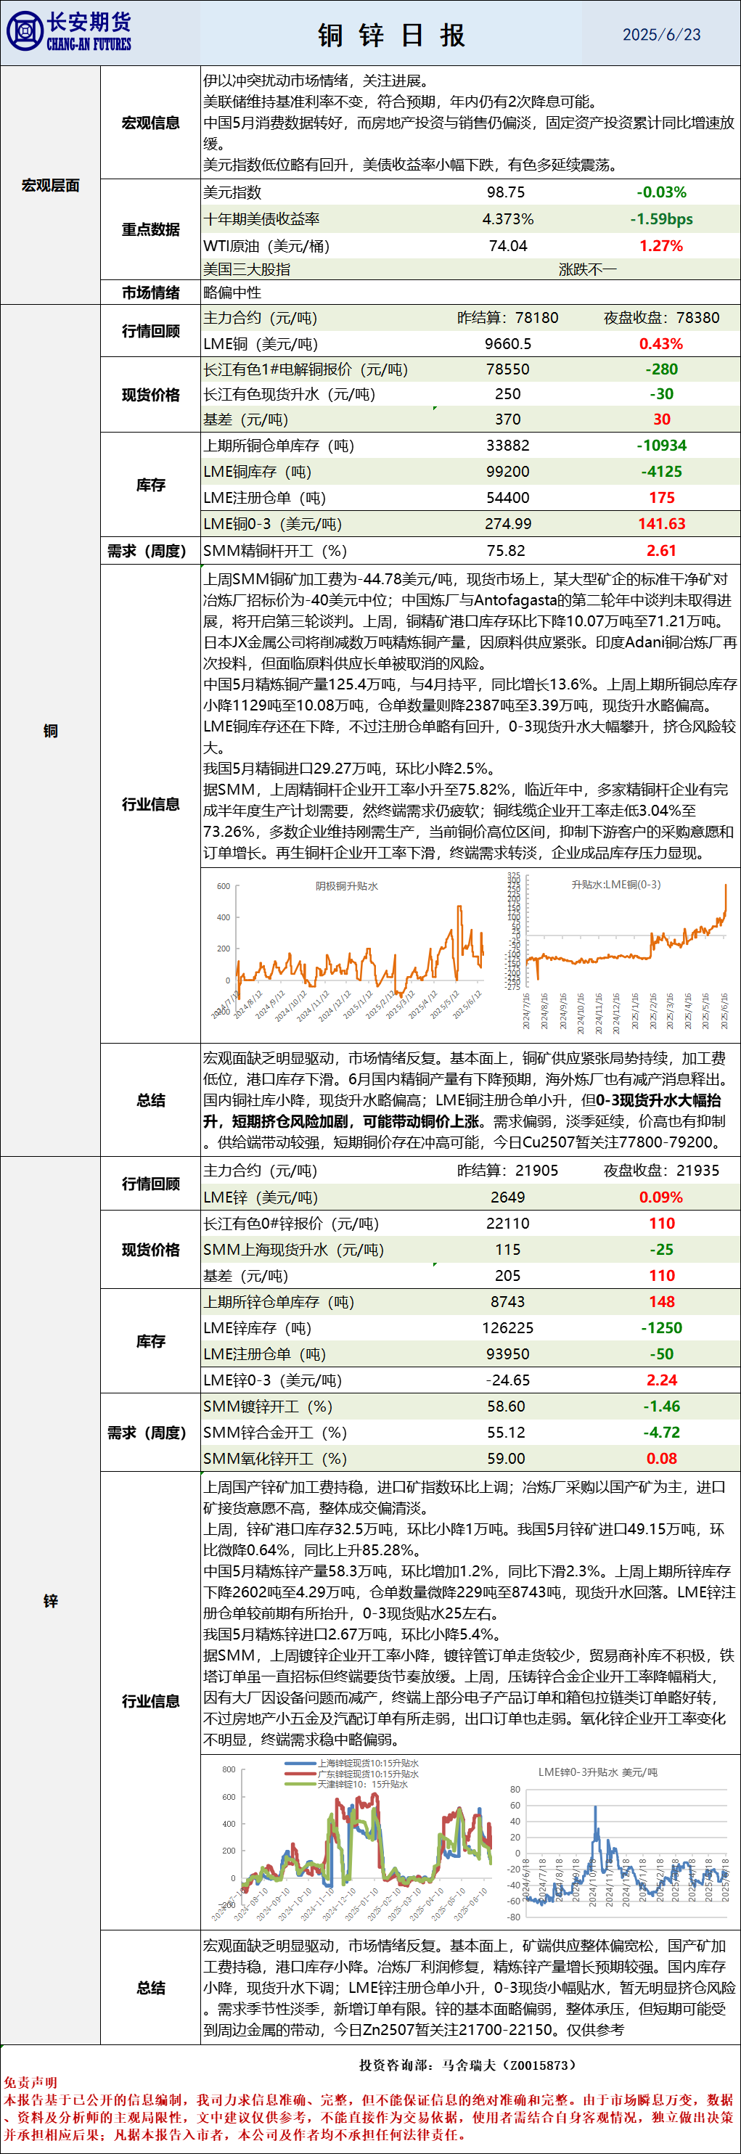The height and width of the screenshot is (2154, 741).
Task: Click the 148 zinc warrant inventory change
Action: pyautogui.click(x=662, y=1302)
